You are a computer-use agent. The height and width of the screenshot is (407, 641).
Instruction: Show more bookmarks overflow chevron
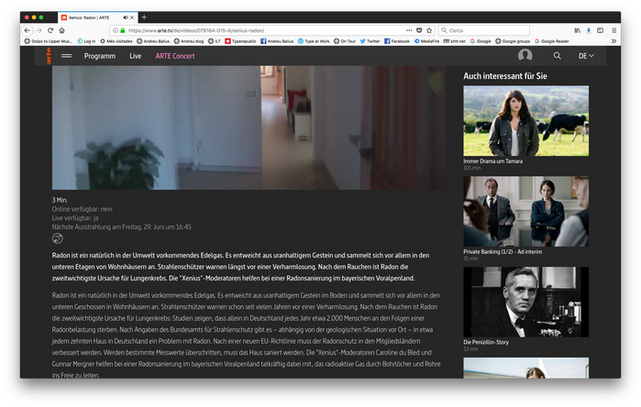(x=613, y=41)
